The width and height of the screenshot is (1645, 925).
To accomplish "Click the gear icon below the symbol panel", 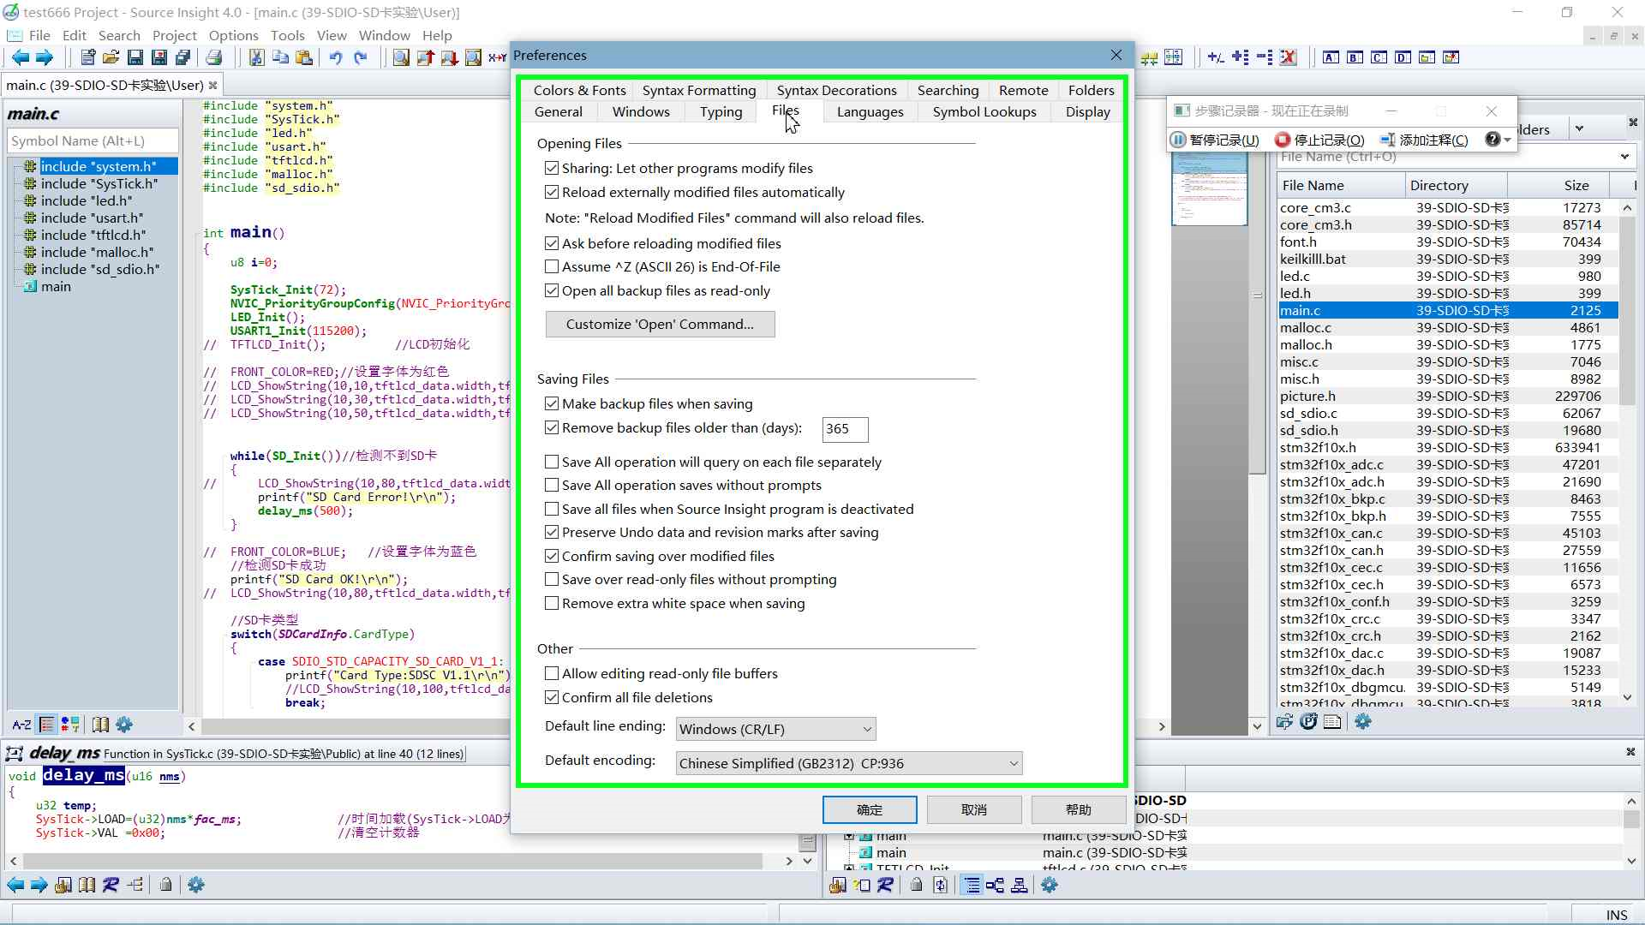I will 124,725.
